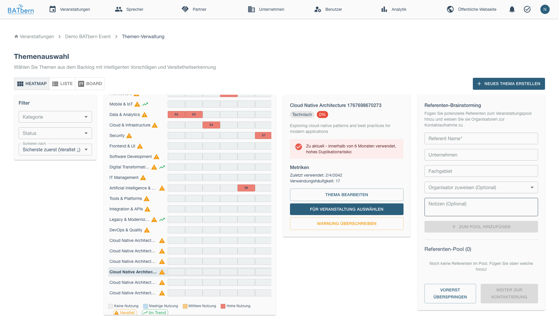Open the Sortieren nach dropdown
The height and width of the screenshot is (322, 559).
click(x=55, y=149)
